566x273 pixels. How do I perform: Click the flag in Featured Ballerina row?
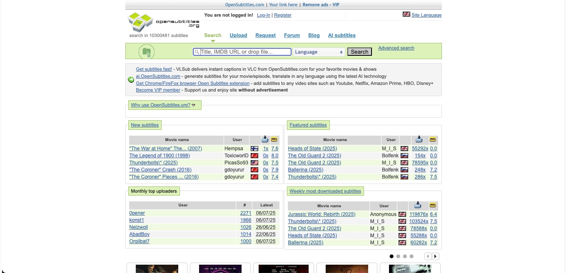coord(404,170)
